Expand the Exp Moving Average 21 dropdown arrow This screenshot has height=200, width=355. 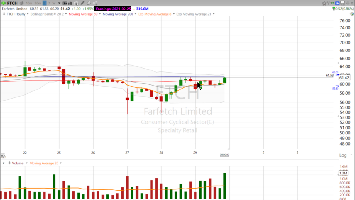coord(213,14)
